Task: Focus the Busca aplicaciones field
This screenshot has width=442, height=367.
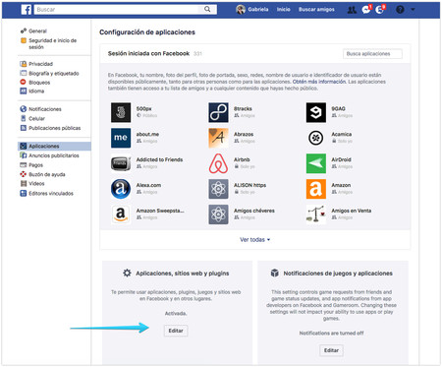Action: coord(372,54)
